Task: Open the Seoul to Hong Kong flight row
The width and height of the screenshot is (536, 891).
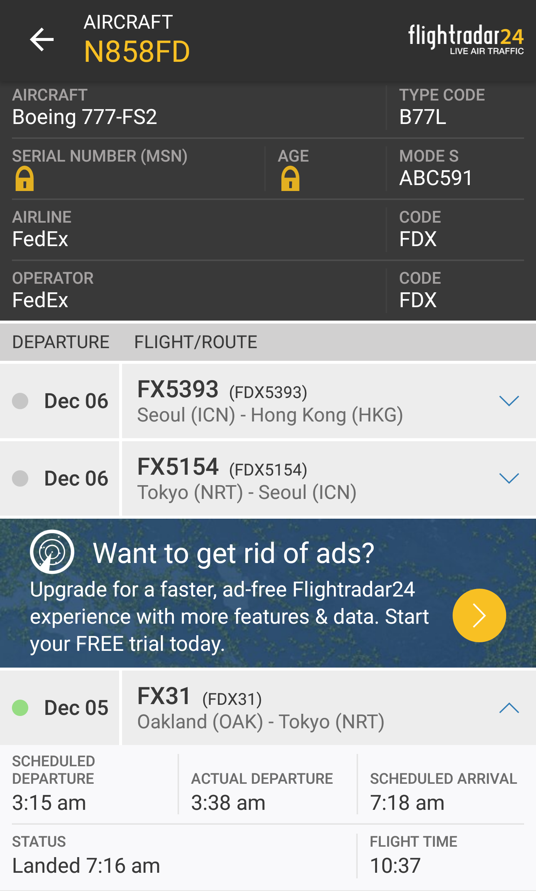Action: click(268, 401)
